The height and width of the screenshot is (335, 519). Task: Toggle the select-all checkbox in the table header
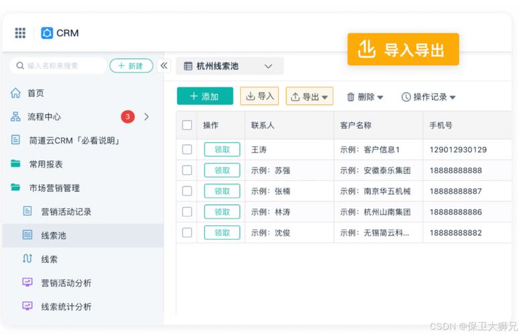[187, 125]
